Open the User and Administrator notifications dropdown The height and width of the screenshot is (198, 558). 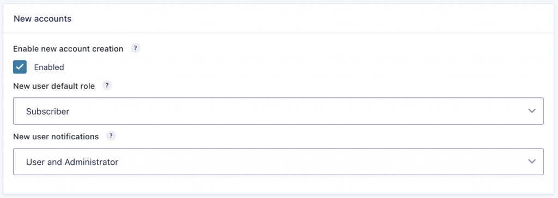(278, 162)
